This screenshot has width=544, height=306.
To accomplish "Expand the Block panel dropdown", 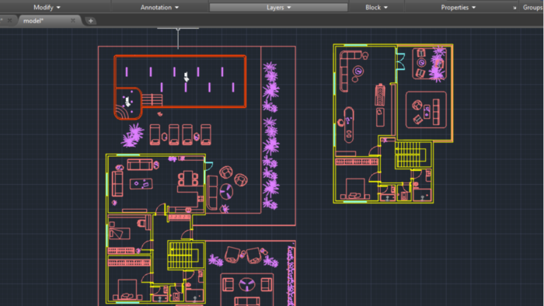I will click(376, 7).
